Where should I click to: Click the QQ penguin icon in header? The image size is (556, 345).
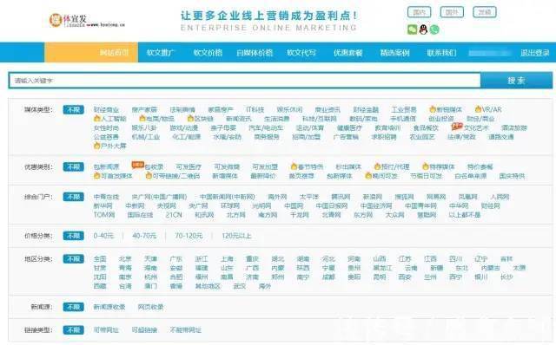tap(423, 29)
